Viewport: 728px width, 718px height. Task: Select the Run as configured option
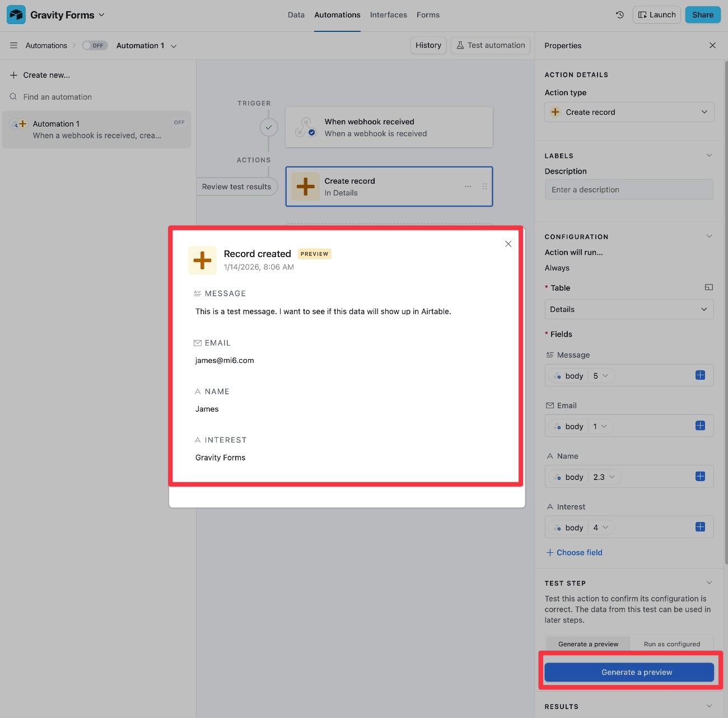pos(671,644)
